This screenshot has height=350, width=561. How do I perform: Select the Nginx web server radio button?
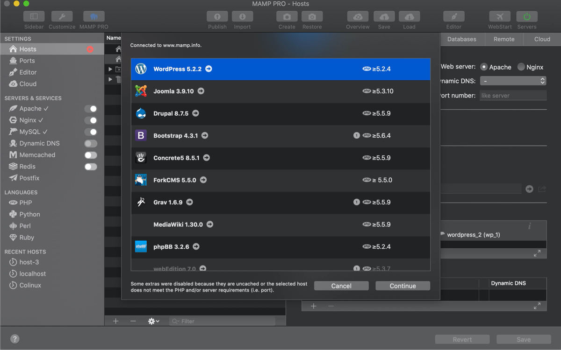[x=521, y=67]
